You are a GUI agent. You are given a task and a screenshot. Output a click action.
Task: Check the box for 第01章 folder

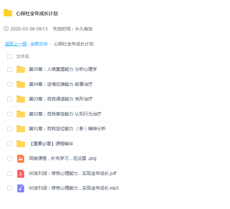10,129
